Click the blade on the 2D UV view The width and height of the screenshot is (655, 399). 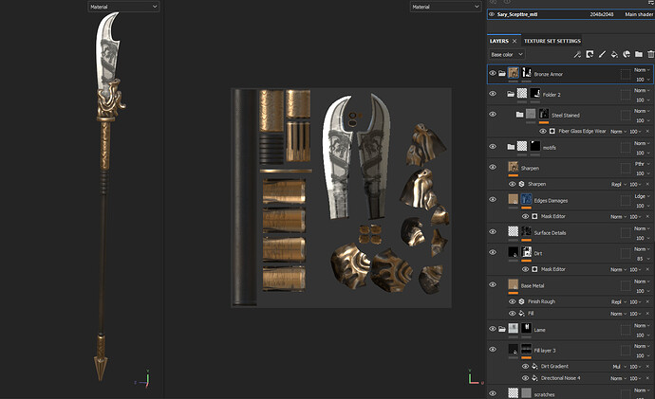pyautogui.click(x=338, y=157)
